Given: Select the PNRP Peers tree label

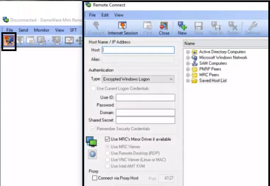Looking at the screenshot, I should point(210,69).
